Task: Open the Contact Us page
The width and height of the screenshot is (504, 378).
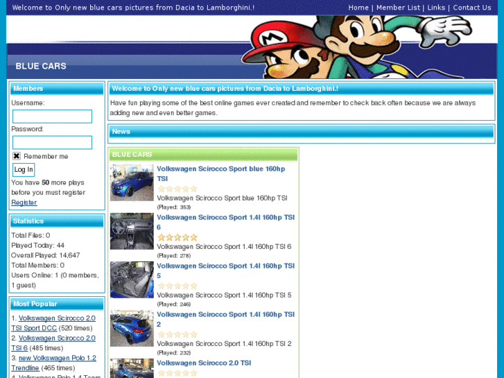Action: (472, 8)
